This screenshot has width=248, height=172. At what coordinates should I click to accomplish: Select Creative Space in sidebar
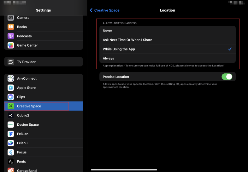44,106
